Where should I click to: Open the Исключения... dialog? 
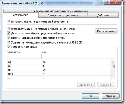(106, 31)
